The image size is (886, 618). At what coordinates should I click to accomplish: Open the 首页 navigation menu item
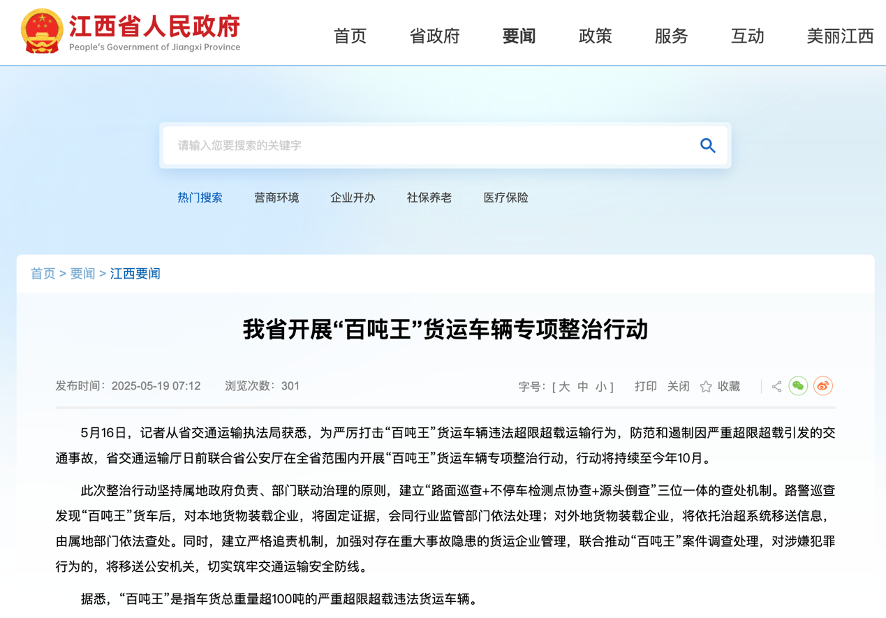[350, 37]
